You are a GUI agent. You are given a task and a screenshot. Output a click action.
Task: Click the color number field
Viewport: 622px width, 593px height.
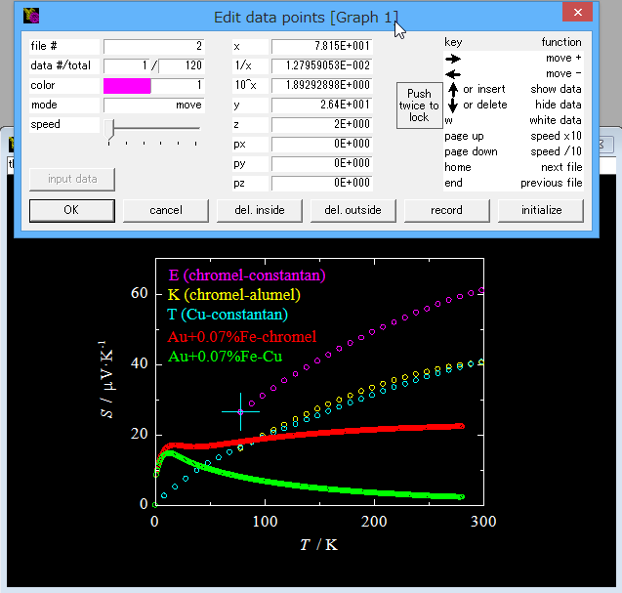point(178,85)
